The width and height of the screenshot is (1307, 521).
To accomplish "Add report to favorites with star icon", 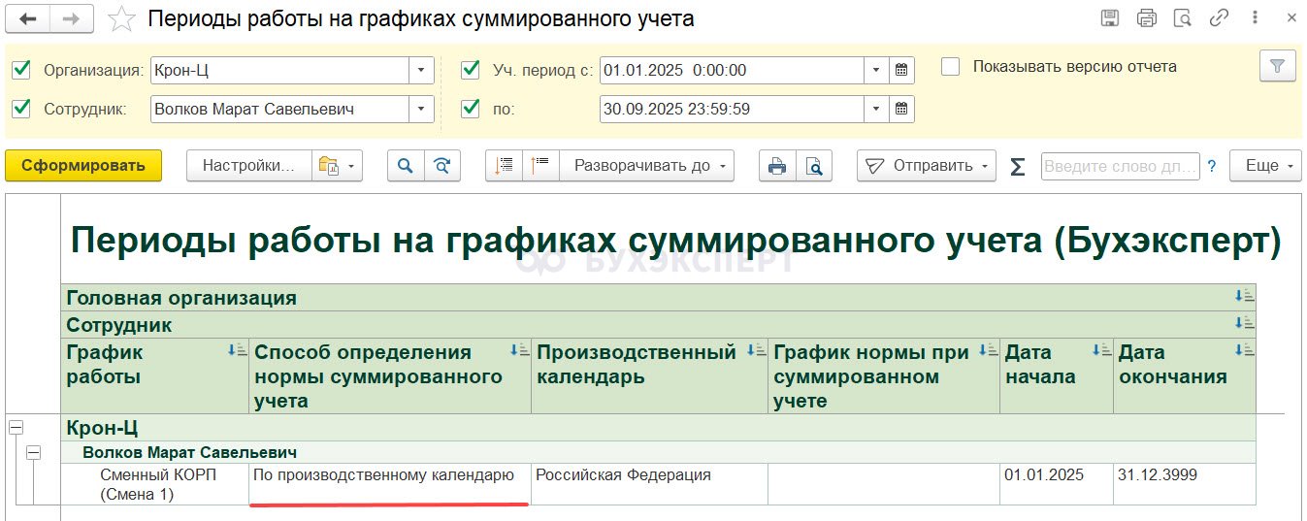I will point(121,18).
